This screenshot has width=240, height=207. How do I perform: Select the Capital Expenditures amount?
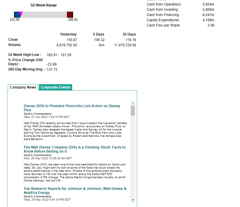point(209,20)
